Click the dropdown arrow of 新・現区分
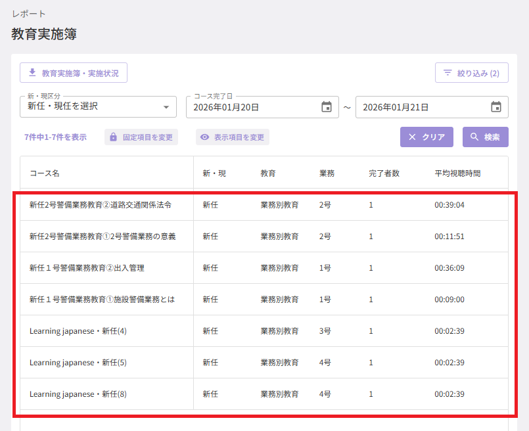 click(x=166, y=107)
